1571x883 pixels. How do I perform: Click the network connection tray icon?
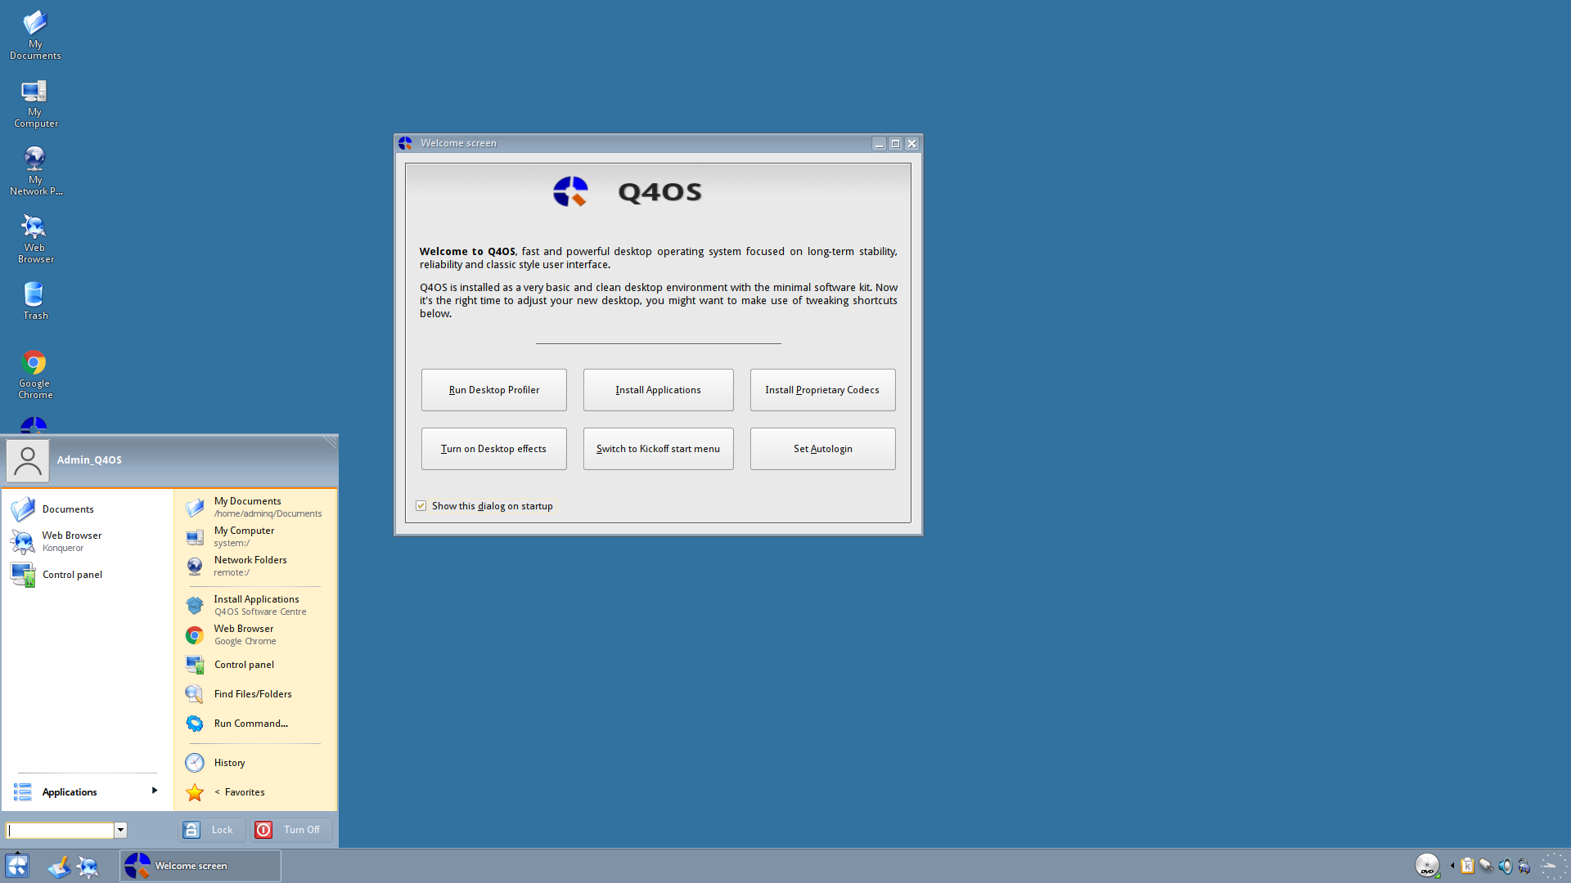pyautogui.click(x=1486, y=865)
